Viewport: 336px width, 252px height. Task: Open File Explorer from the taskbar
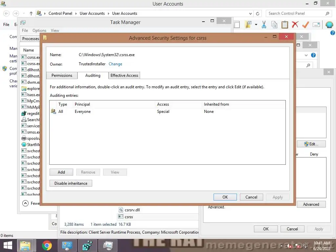tap(25, 245)
